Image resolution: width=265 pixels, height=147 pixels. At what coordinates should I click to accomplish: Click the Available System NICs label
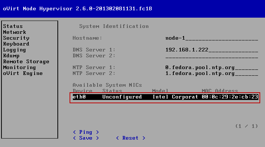point(107,85)
